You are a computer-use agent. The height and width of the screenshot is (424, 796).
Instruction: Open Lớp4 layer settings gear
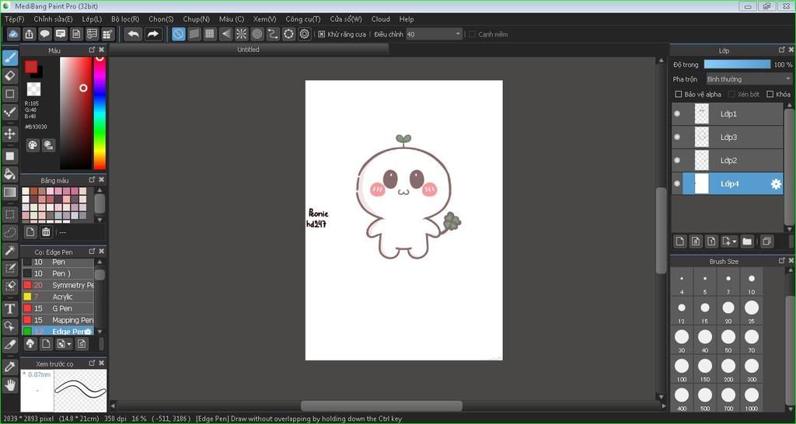coord(776,184)
